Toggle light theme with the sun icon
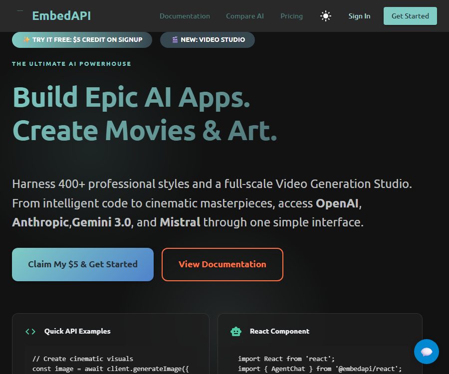The width and height of the screenshot is (449, 374). click(x=326, y=16)
